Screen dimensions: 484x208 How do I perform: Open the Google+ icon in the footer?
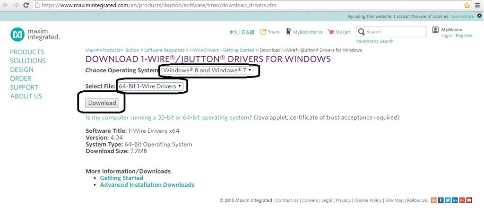462,200
